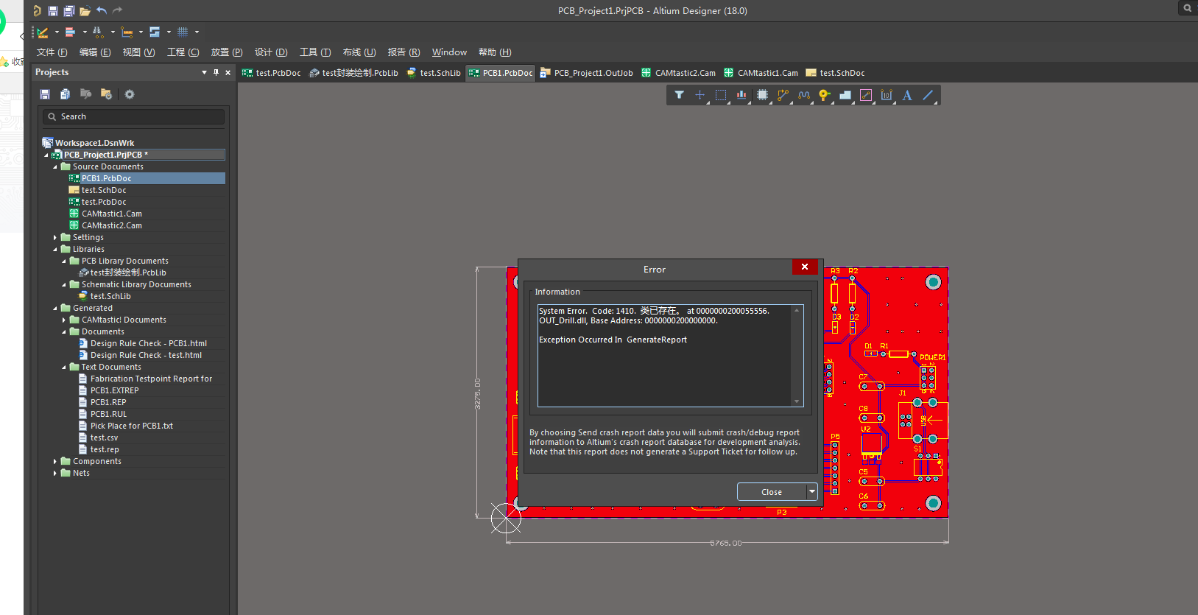Open the Close button dropdown arrow in Error dialog
The image size is (1198, 615).
(x=812, y=491)
